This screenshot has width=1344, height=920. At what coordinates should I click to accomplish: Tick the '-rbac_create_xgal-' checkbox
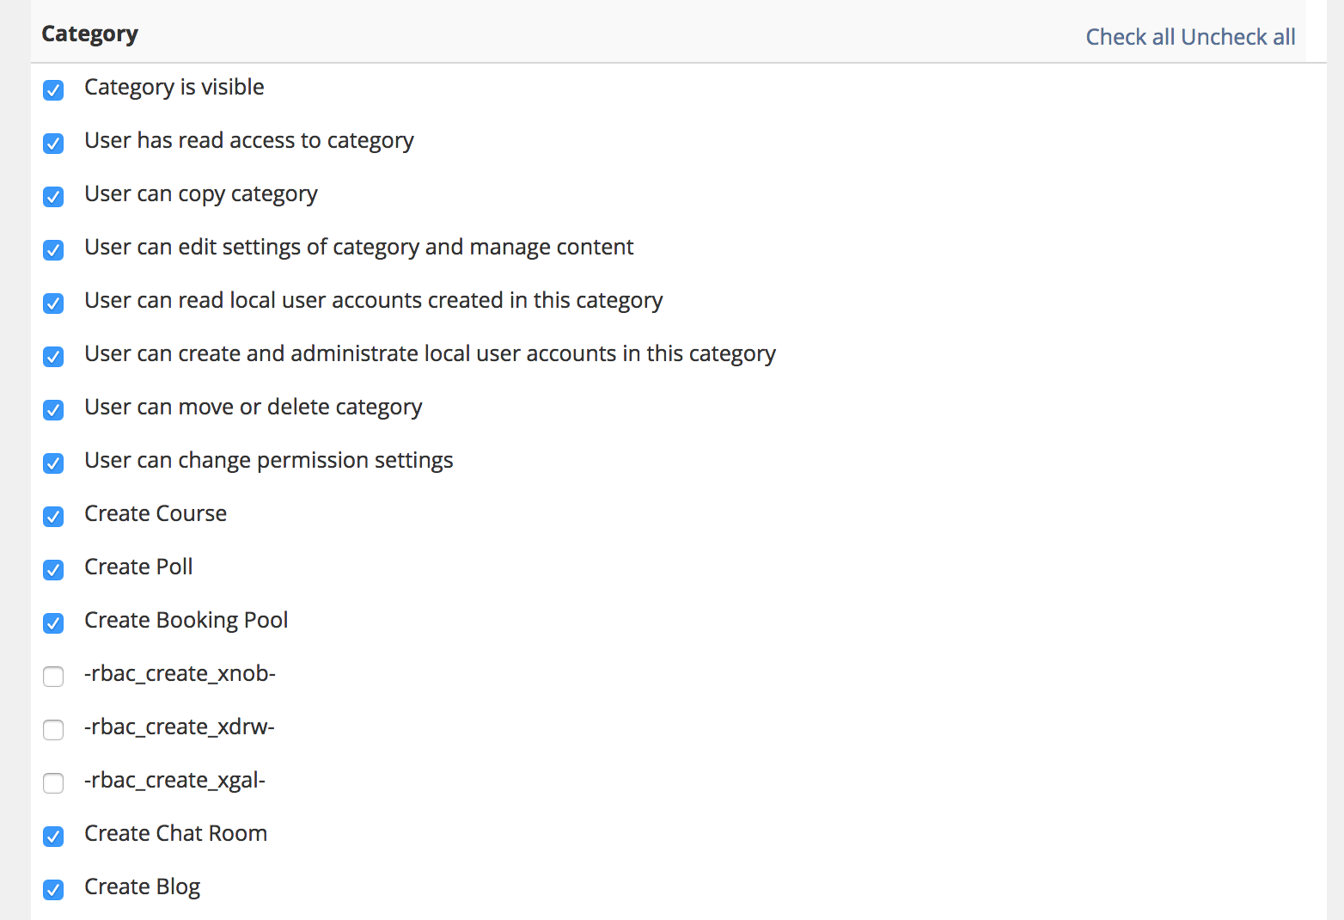tap(53, 782)
